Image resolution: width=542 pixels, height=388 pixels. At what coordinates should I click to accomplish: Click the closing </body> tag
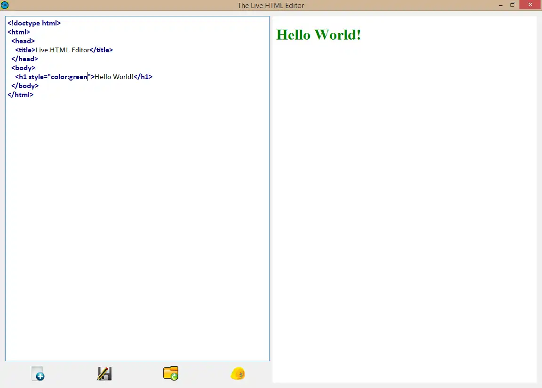coord(25,86)
